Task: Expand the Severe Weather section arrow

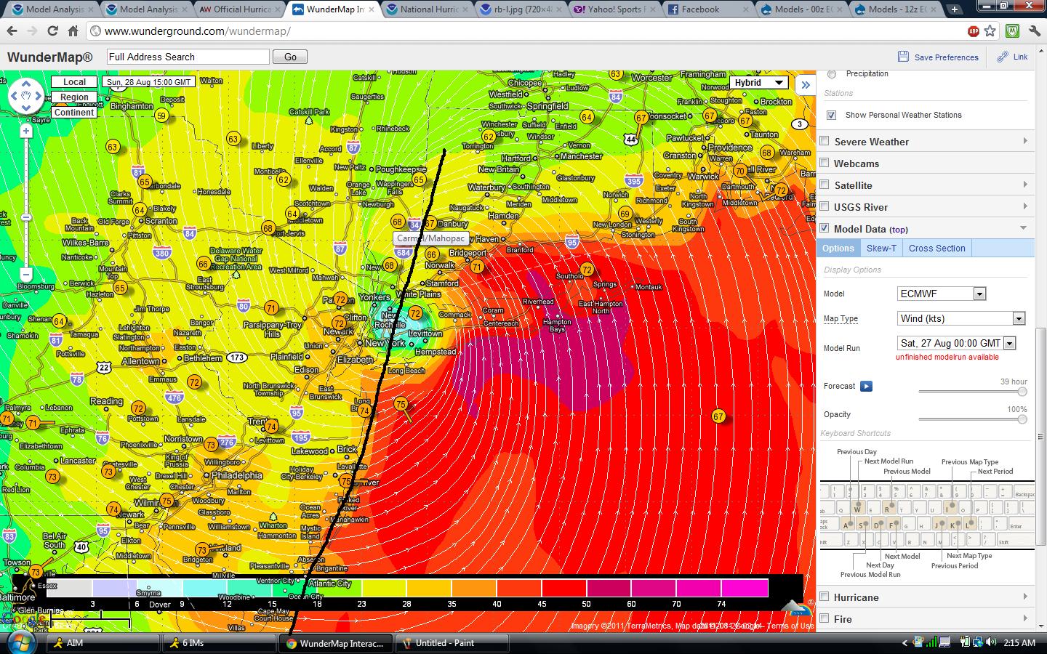Action: [x=1025, y=141]
